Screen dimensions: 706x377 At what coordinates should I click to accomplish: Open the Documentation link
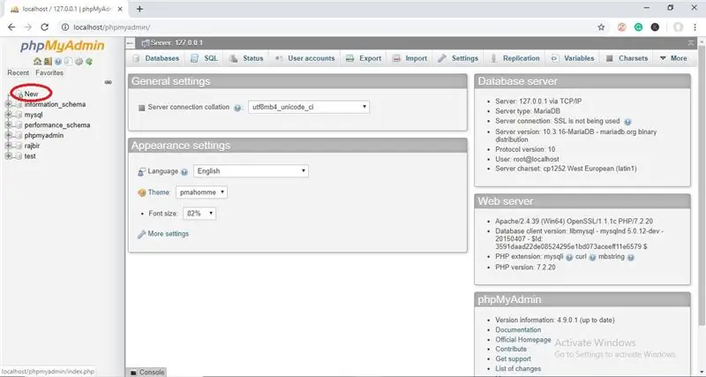tap(518, 329)
